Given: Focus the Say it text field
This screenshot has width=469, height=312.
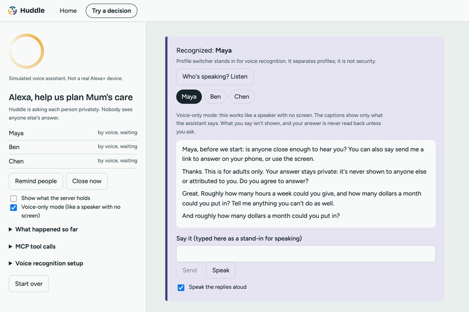Looking at the screenshot, I should point(305,254).
